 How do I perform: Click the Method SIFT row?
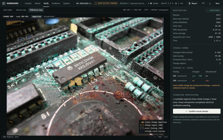tap(197, 15)
